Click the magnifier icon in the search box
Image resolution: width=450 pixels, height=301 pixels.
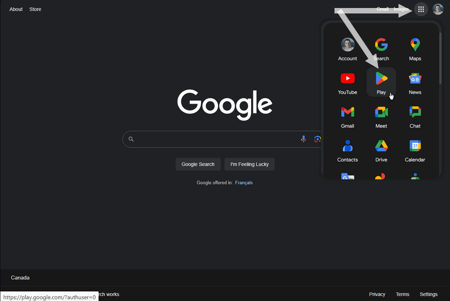131,139
